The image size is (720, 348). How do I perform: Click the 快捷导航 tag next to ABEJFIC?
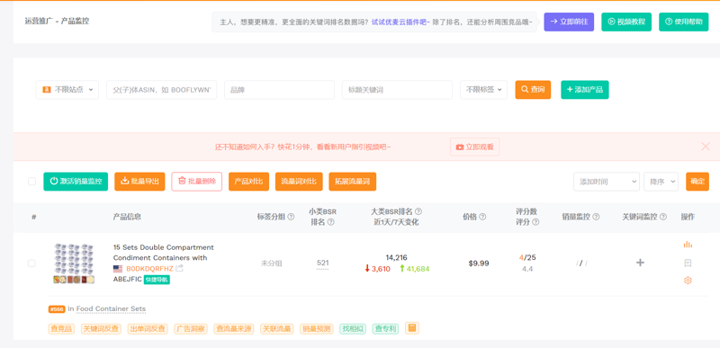(157, 280)
